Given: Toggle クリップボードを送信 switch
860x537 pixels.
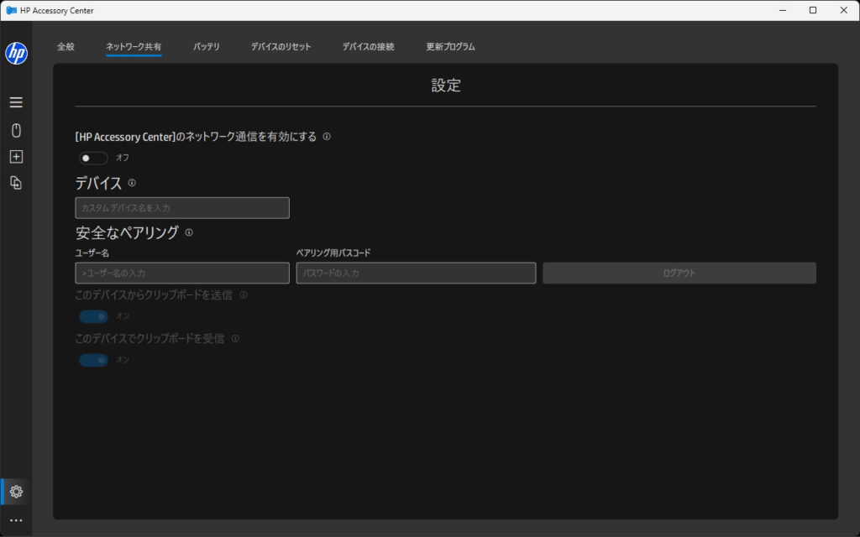Looking at the screenshot, I should (93, 316).
